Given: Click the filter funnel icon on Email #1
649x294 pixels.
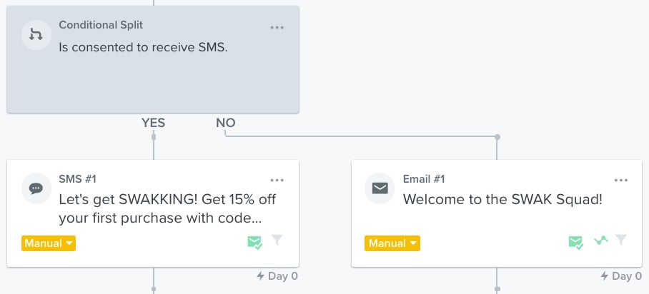Looking at the screenshot, I should click(x=622, y=240).
